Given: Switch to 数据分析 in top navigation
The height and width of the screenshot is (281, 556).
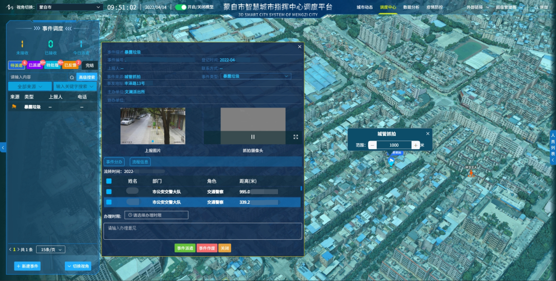Looking at the screenshot, I should coord(411,8).
